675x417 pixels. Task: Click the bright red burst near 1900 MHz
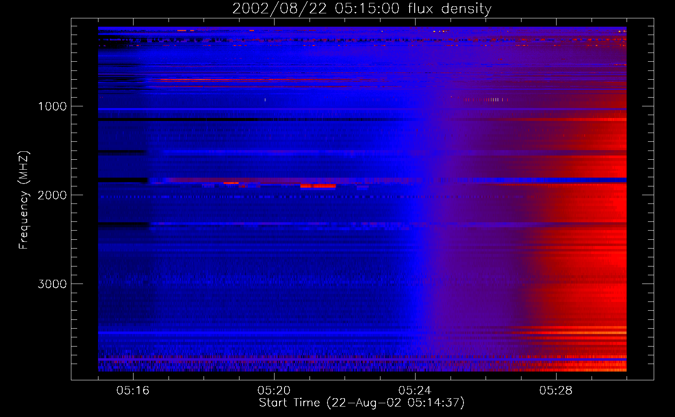click(x=318, y=186)
